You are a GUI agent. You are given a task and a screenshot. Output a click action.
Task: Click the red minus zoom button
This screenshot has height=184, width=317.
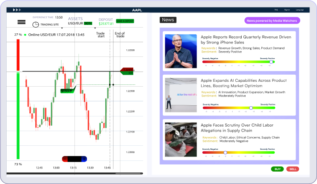tap(65, 159)
